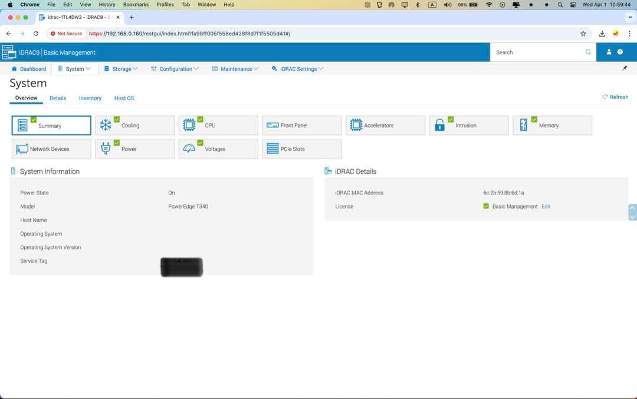Open the user account icon
Image resolution: width=637 pixels, height=399 pixels.
tap(609, 52)
